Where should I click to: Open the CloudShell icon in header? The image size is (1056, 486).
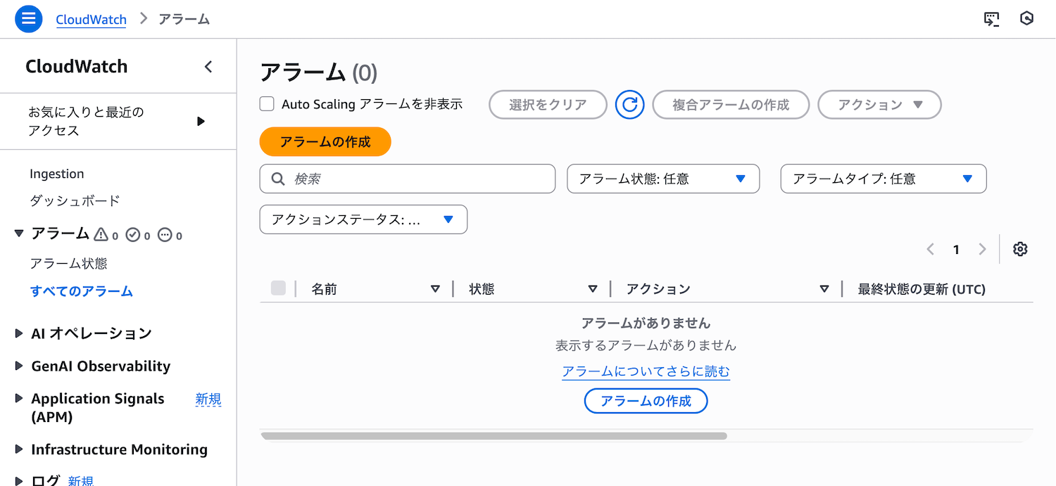point(991,19)
